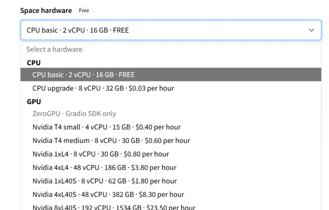Image resolution: width=329 pixels, height=210 pixels.
Task: Select the 'Select a hardware' placeholder entry
Action: pyautogui.click(x=54, y=49)
